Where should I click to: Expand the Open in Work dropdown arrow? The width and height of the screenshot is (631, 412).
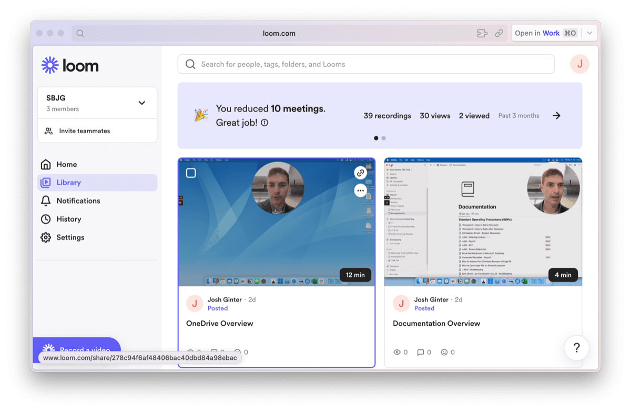point(589,33)
